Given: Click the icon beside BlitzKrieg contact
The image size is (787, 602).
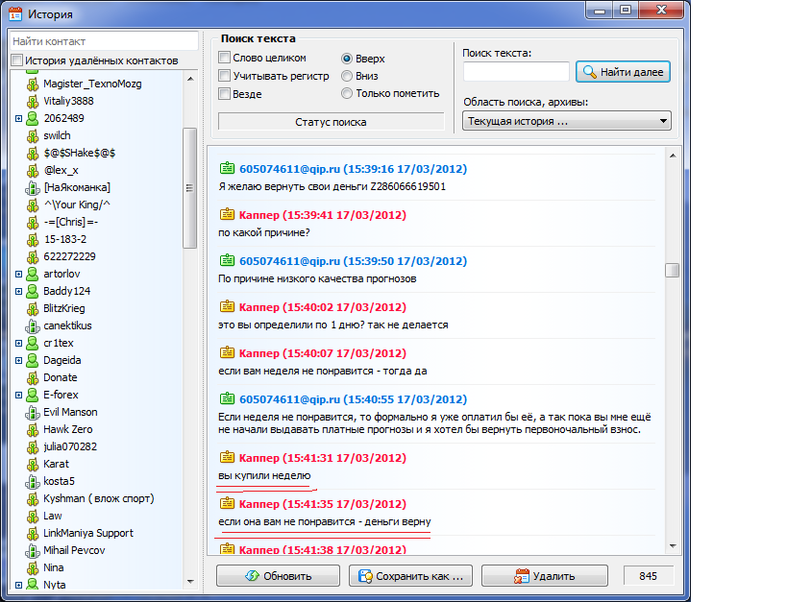Looking at the screenshot, I should (33, 308).
